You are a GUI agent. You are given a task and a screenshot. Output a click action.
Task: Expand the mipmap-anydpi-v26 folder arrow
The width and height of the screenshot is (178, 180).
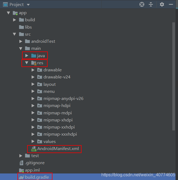click(x=33, y=99)
